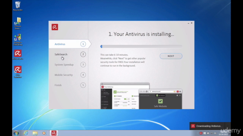Click the Safe Website browser preview image
243x136 pixels.
(x=160, y=99)
